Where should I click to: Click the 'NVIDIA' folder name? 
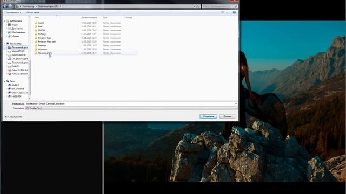[42, 30]
